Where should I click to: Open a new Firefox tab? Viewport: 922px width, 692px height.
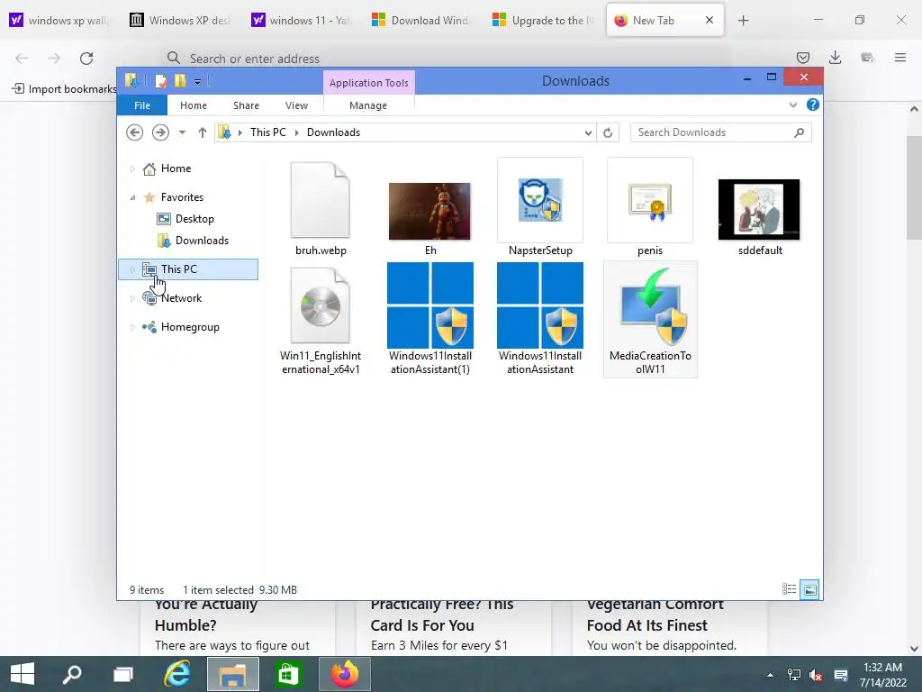pos(743,21)
